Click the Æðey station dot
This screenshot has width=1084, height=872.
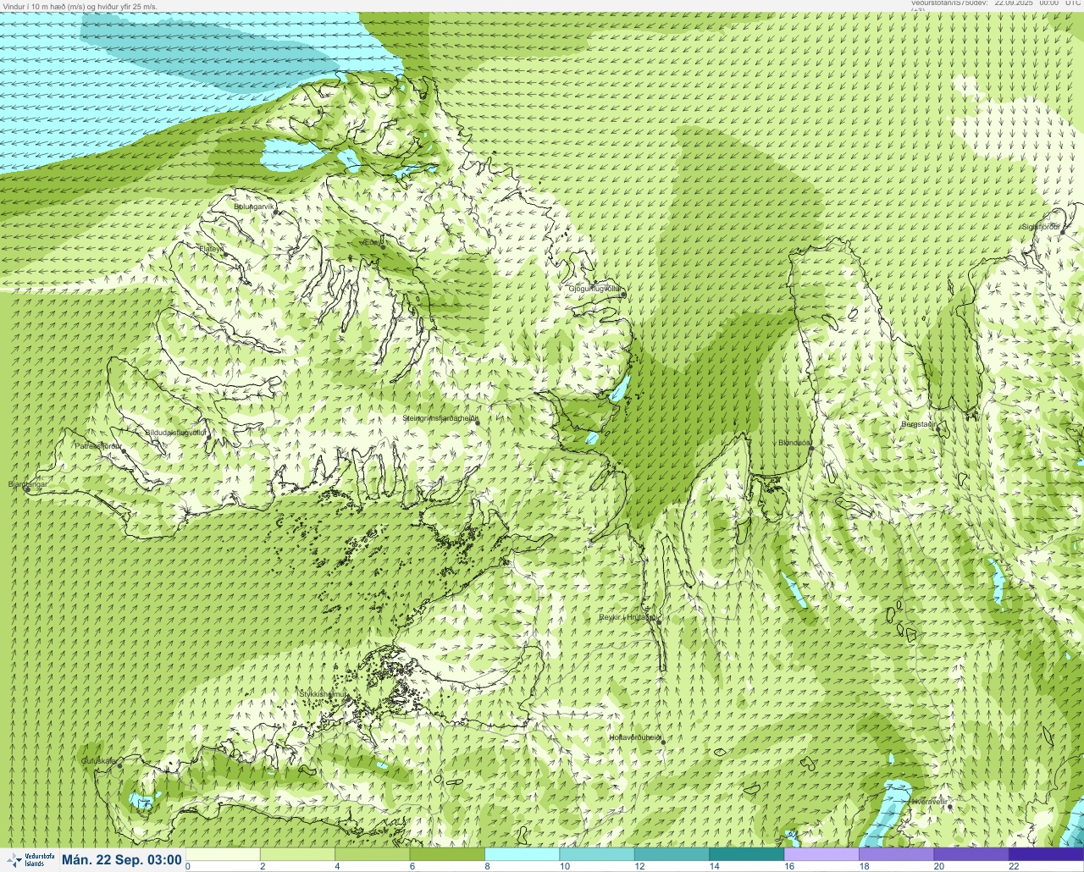coord(383,246)
